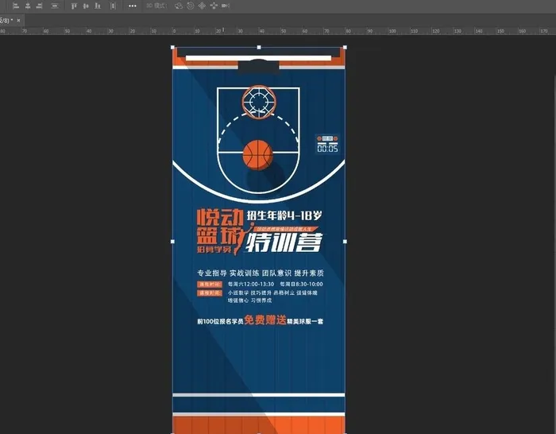Click Distribute horizontally icon before the ellipsis

click(x=115, y=6)
